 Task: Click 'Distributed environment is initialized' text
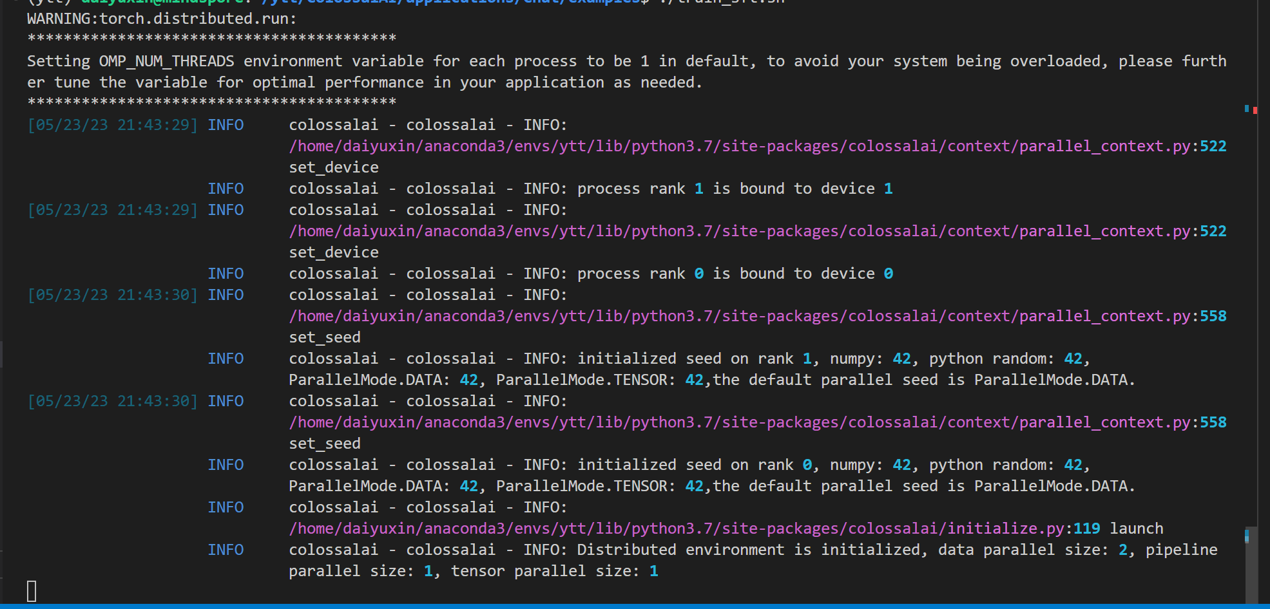click(750, 550)
